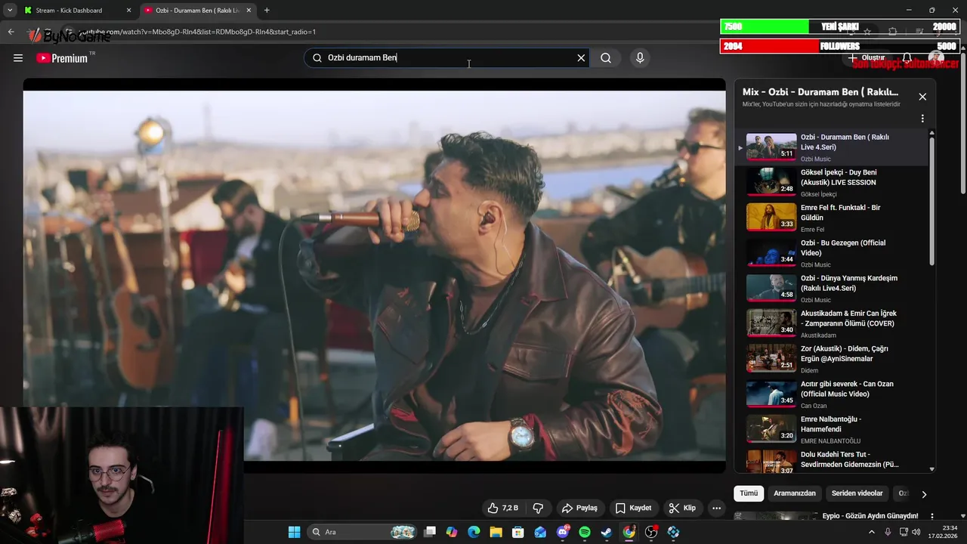Image resolution: width=967 pixels, height=544 pixels.
Task: Show more filter chips with right arrow
Action: 923,494
